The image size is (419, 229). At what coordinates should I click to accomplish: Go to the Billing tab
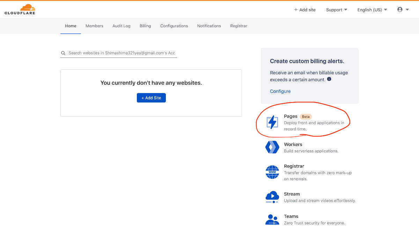click(145, 26)
